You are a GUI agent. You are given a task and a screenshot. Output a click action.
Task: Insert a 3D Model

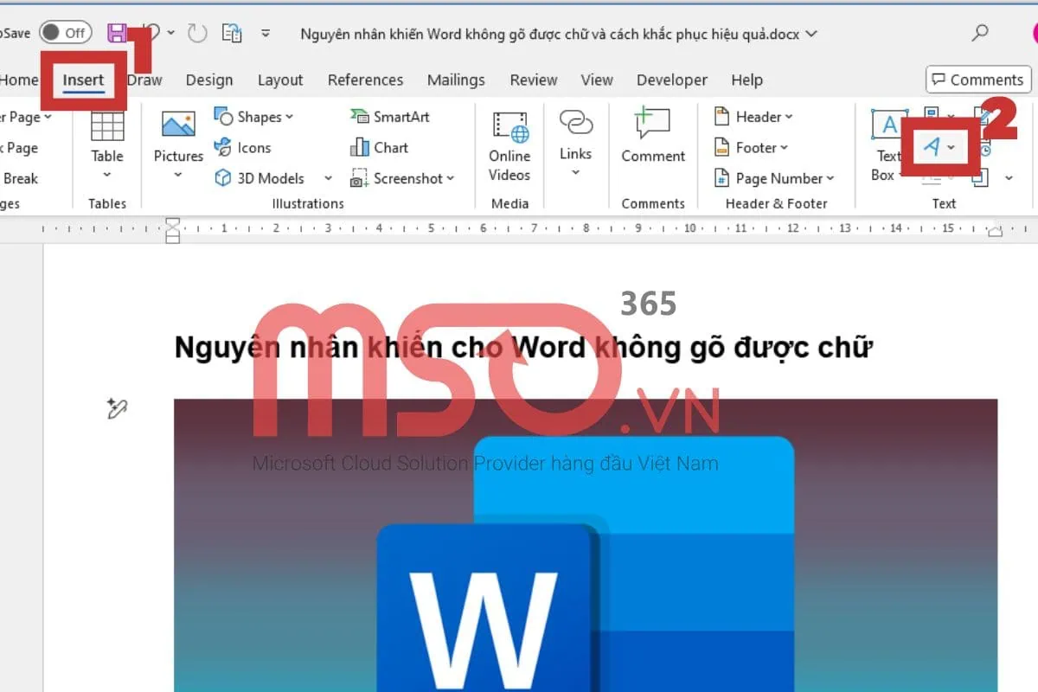click(x=264, y=178)
